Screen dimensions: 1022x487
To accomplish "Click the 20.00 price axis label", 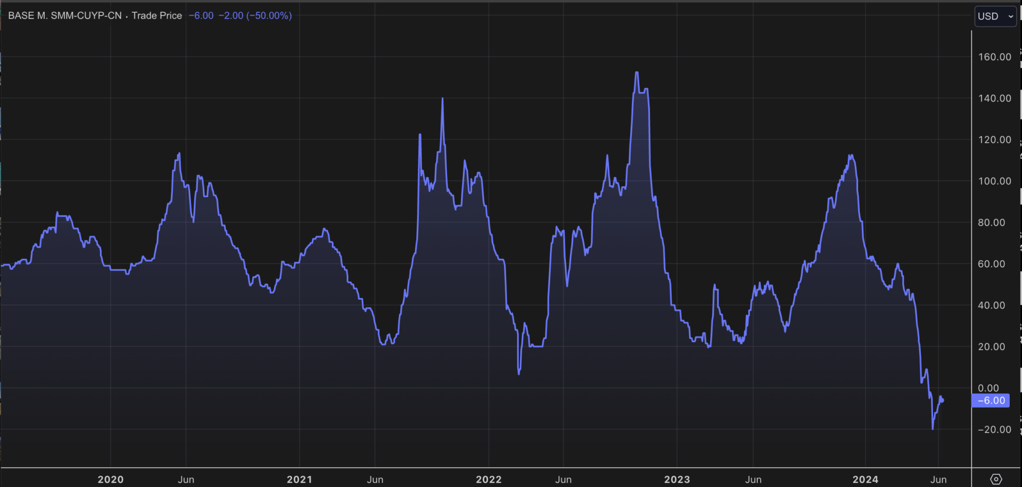I will coord(991,346).
